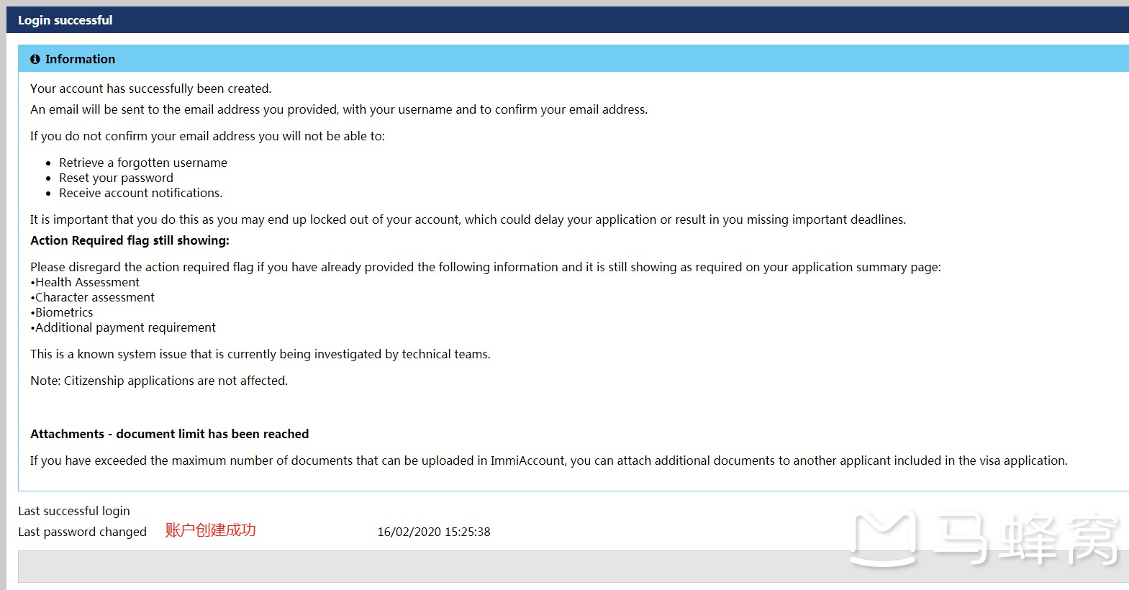Click the 'Login successful' header title

(x=65, y=20)
